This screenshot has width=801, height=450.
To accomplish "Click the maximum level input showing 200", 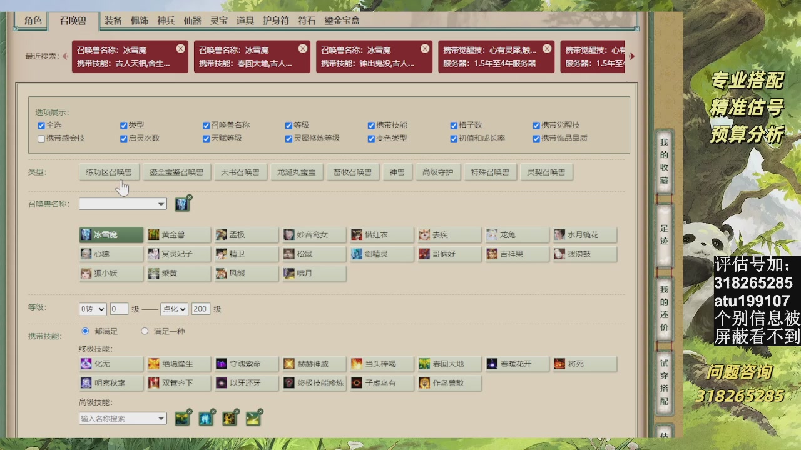I will point(201,309).
